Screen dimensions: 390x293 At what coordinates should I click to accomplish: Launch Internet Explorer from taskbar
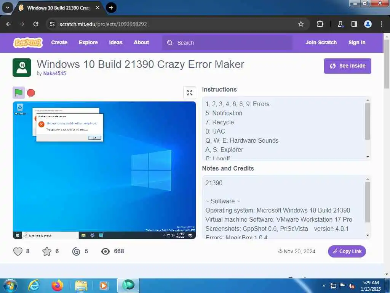34,285
